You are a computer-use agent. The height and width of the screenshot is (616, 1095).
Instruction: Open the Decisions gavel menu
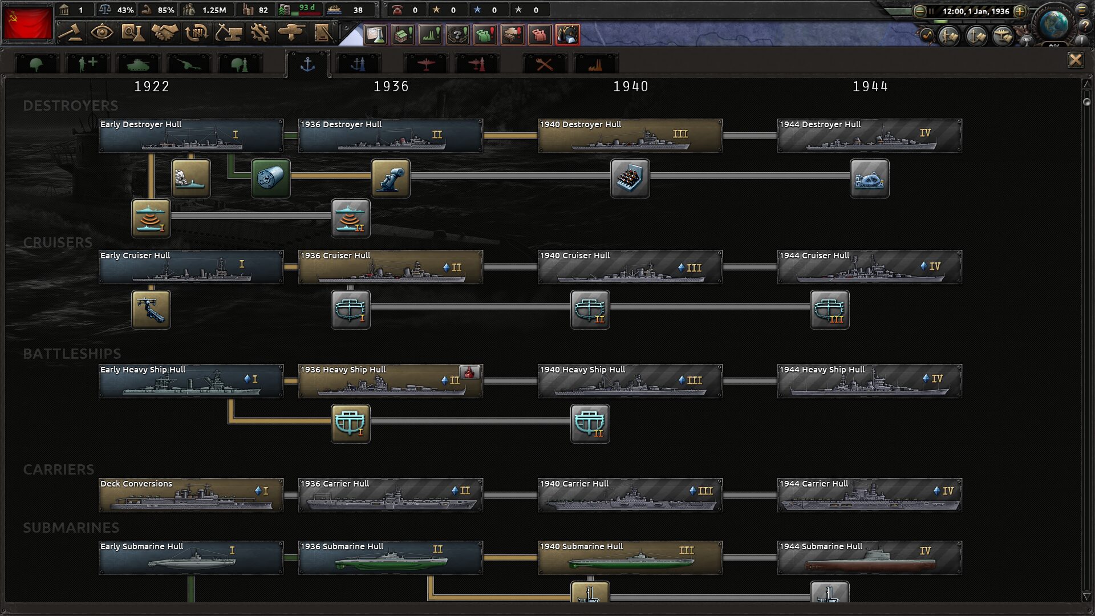[x=70, y=33]
